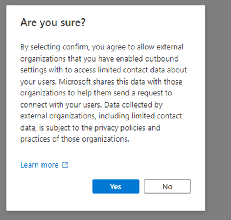Image resolution: width=231 pixels, height=220 pixels.
Task: Click the line 'practices of those organizations.'
Action: pyautogui.click(x=74, y=139)
